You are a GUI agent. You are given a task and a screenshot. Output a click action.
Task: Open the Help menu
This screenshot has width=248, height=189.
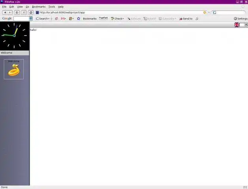point(61,7)
